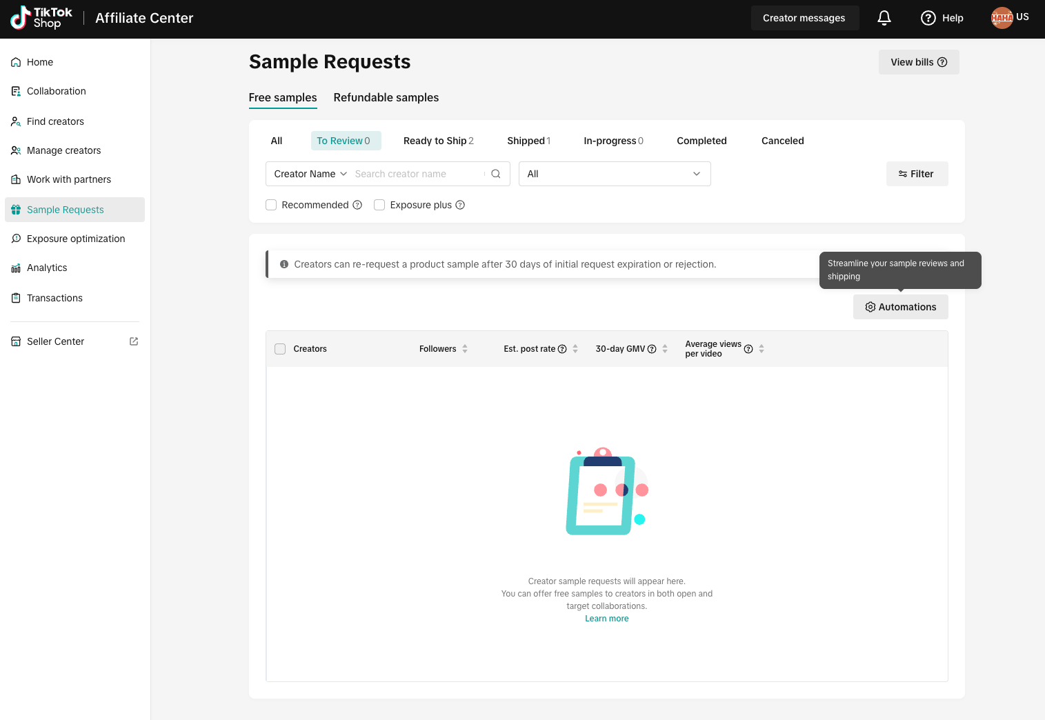Enable the Recommended checkbox
This screenshot has width=1045, height=720.
(x=271, y=205)
